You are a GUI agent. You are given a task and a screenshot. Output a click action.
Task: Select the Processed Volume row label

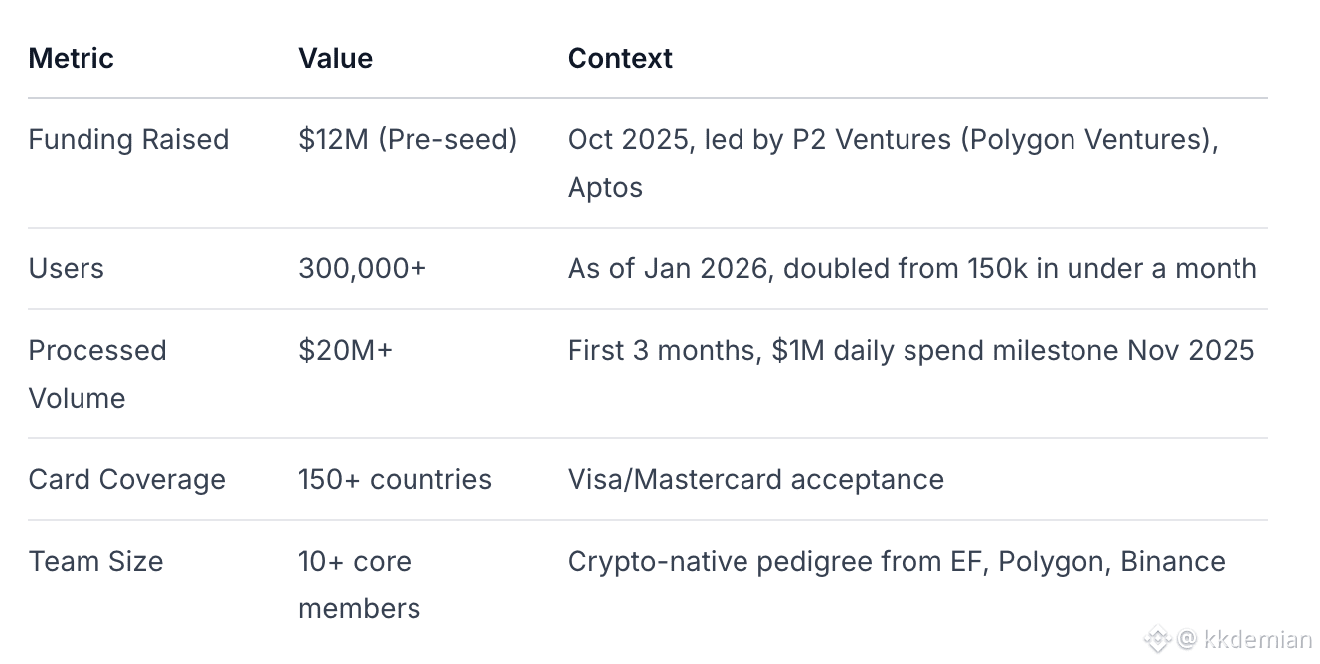(x=96, y=374)
